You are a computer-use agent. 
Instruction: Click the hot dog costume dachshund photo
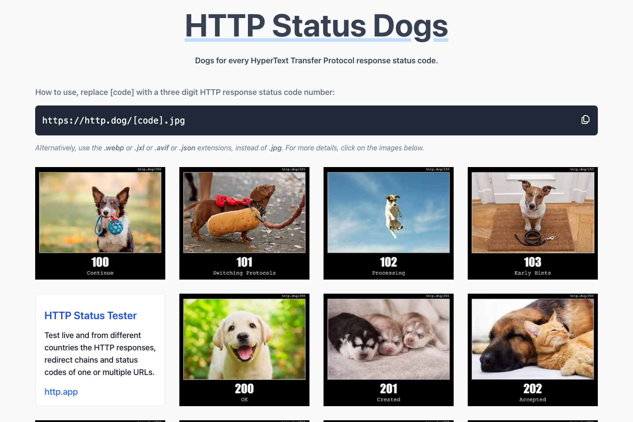[x=244, y=212]
